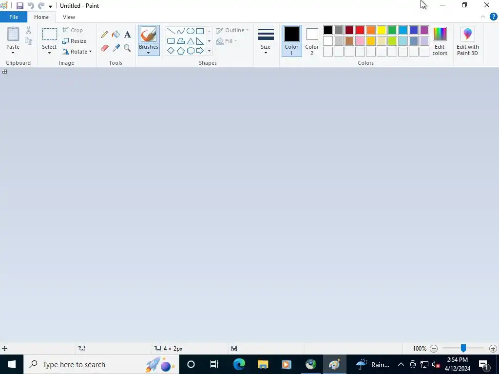
Task: Click the Cut scissors icon
Action: 28,30
